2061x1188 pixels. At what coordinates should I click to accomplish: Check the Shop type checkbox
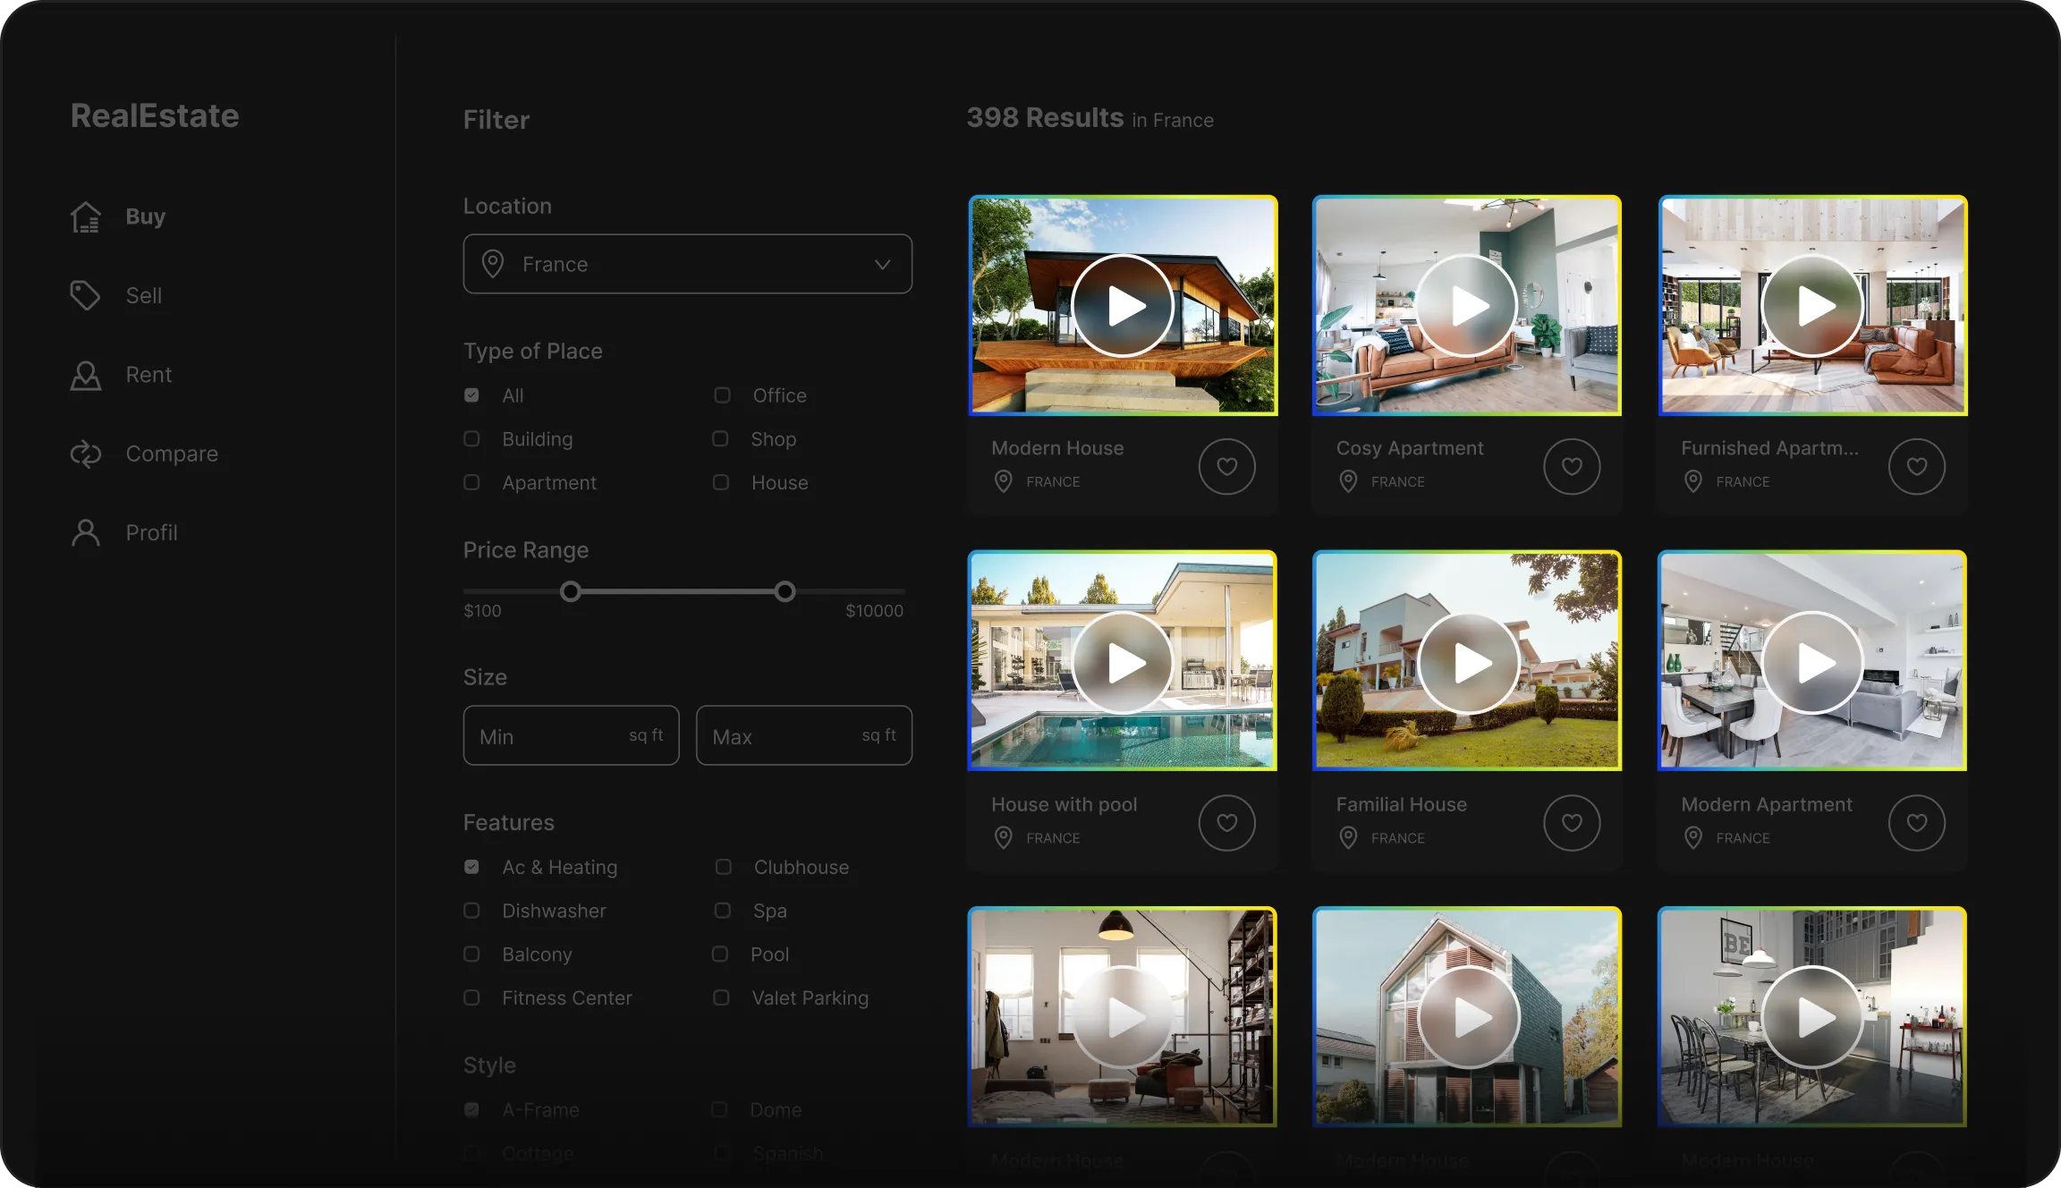[x=720, y=438]
